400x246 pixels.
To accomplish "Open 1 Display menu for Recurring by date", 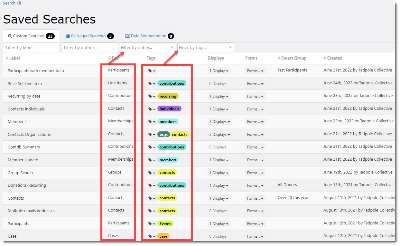I will click(219, 96).
